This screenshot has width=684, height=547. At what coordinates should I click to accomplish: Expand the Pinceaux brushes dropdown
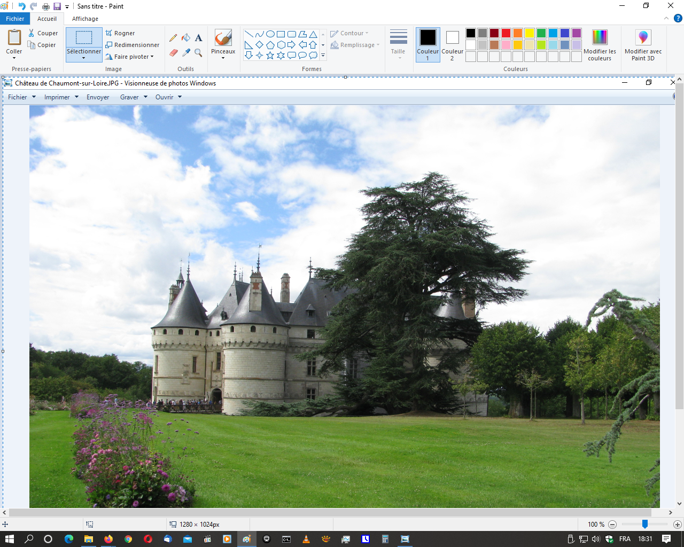pos(223,58)
